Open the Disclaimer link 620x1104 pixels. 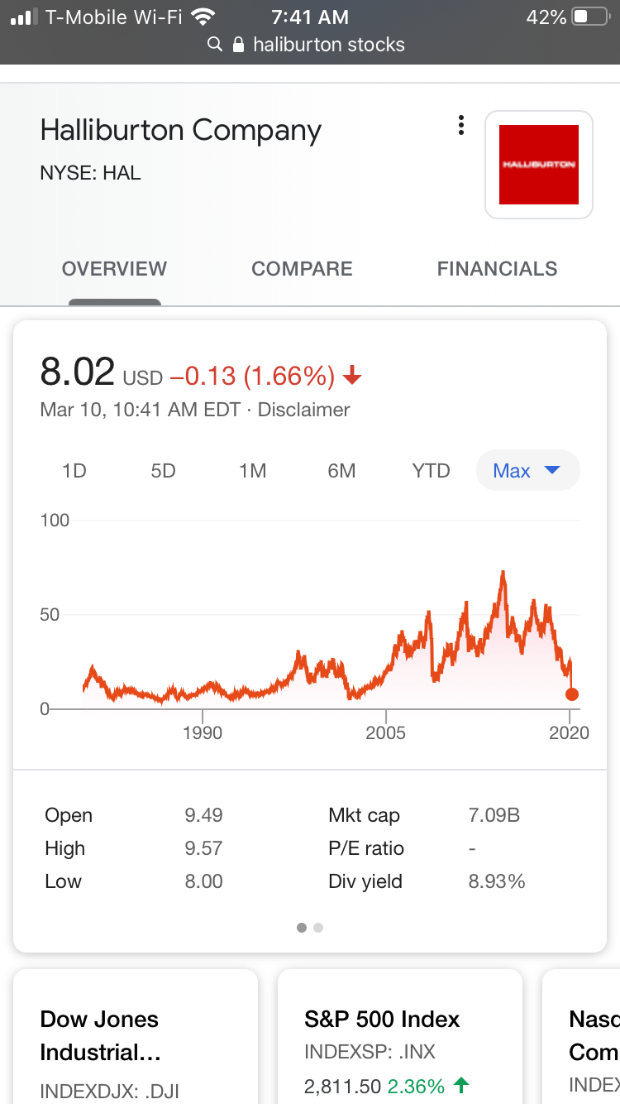303,410
